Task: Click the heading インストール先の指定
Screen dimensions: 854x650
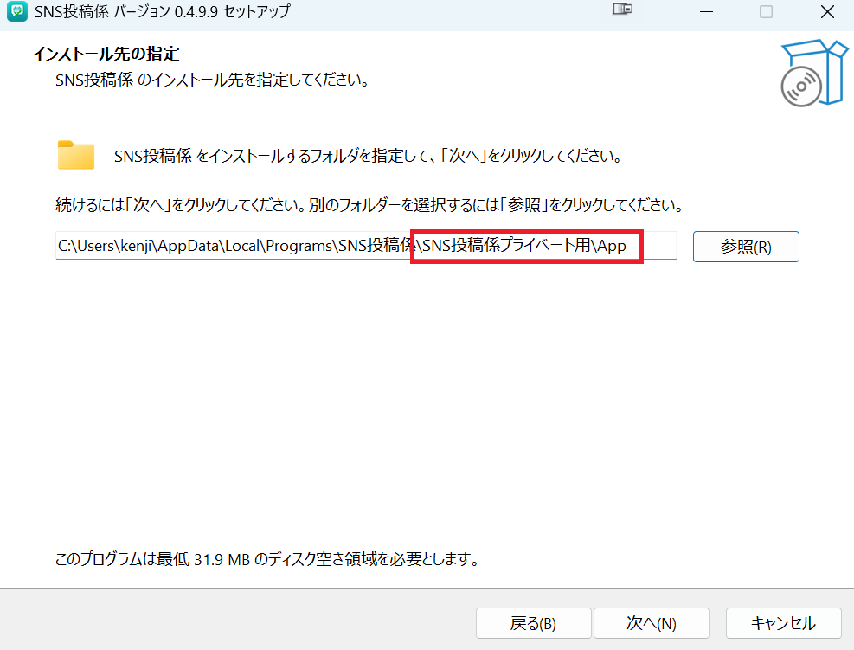Action: pyautogui.click(x=106, y=54)
